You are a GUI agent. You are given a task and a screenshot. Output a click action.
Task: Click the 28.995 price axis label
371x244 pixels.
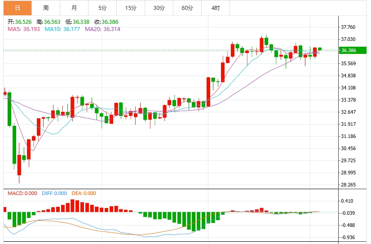pyautogui.click(x=348, y=173)
